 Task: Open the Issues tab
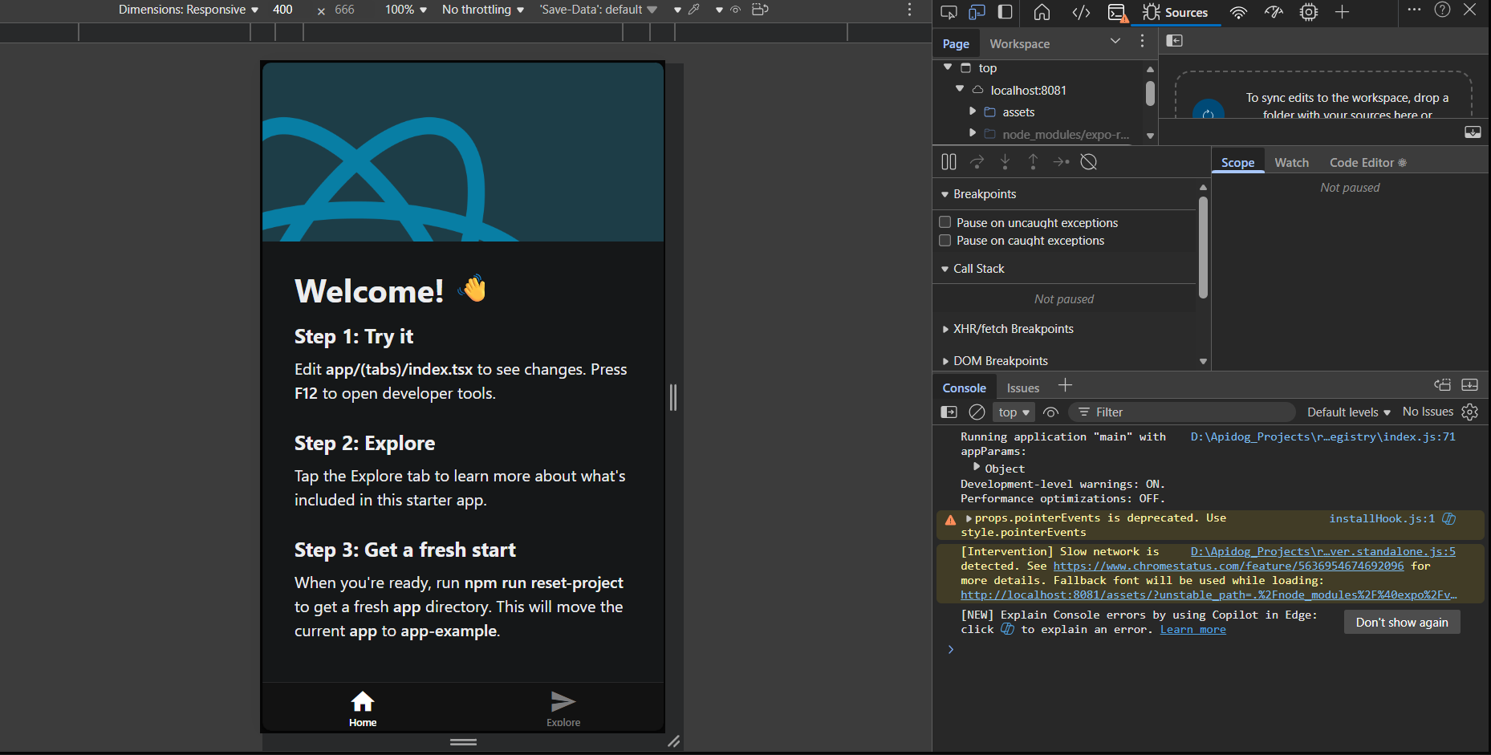pyautogui.click(x=1022, y=388)
